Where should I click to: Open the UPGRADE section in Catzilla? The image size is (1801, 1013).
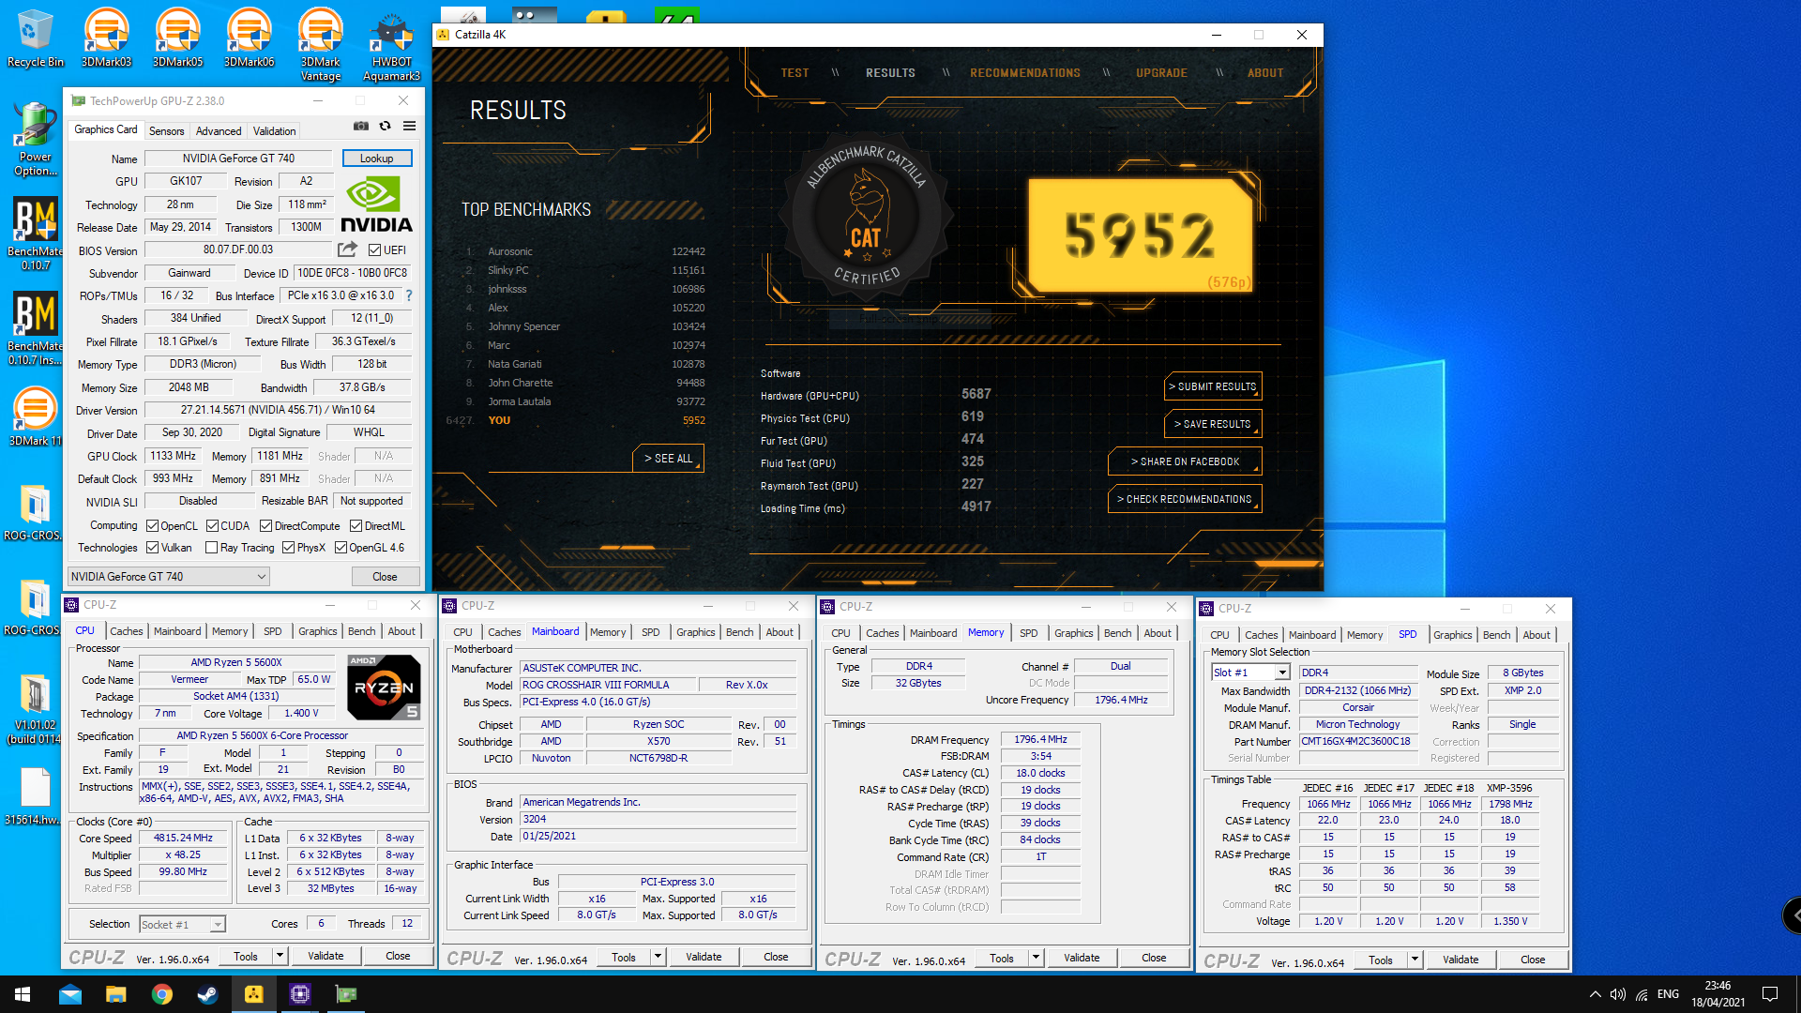click(1161, 72)
